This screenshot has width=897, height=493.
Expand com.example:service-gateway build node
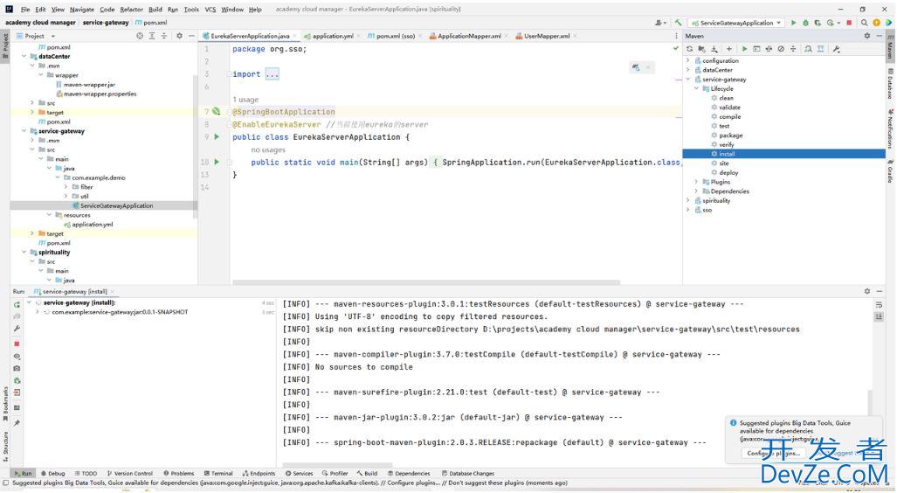(38, 312)
